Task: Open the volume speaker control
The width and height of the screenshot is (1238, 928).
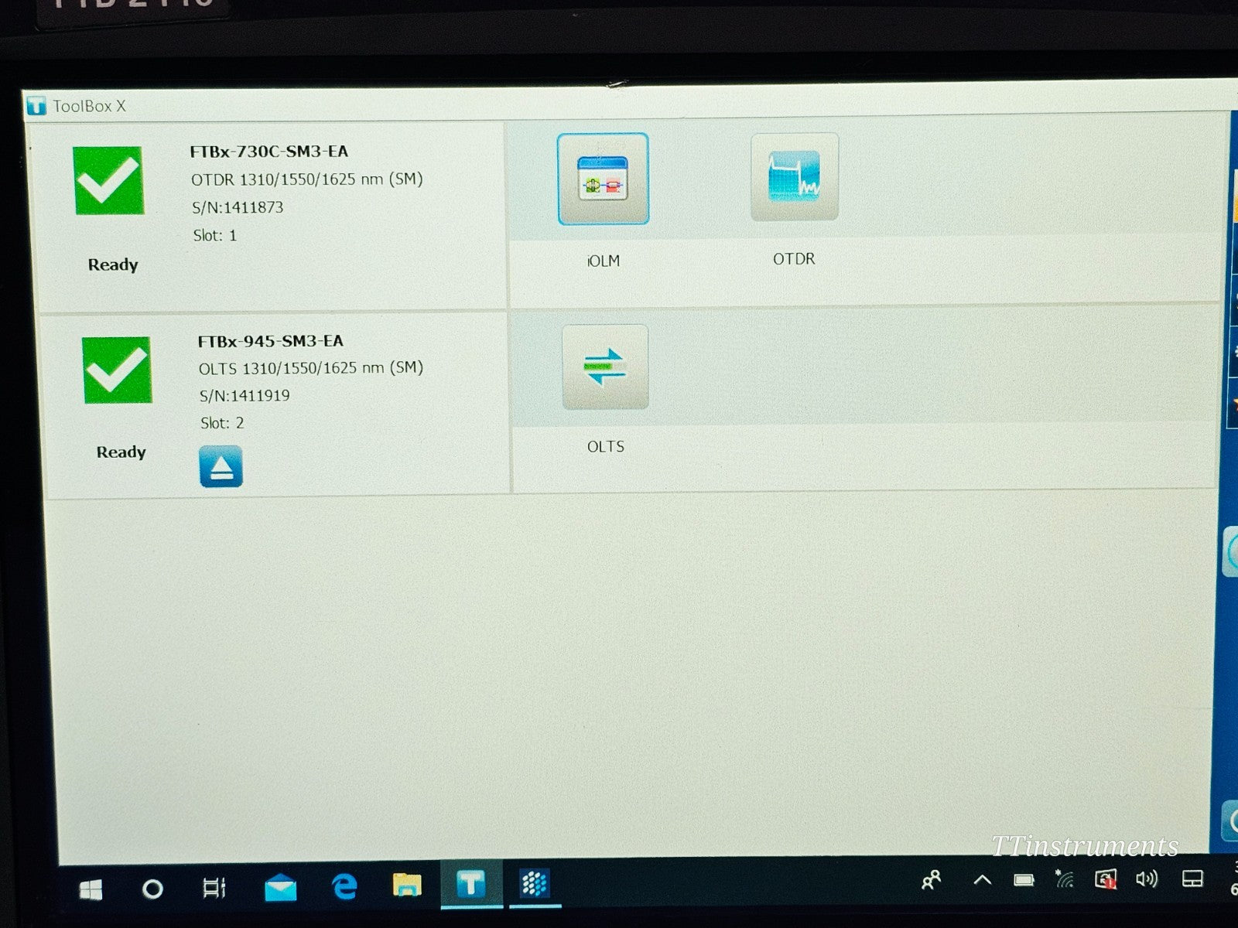Action: pyautogui.click(x=1147, y=879)
